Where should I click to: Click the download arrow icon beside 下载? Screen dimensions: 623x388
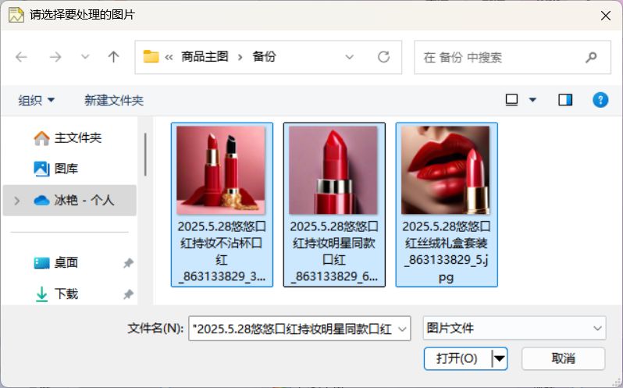(41, 294)
